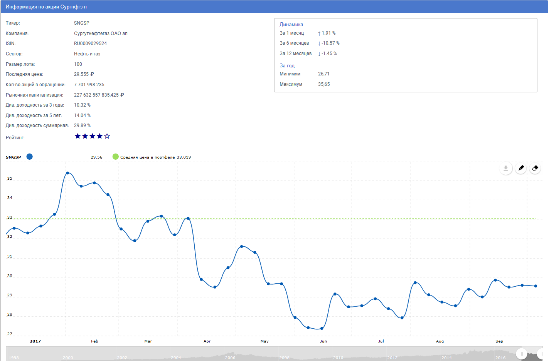The width and height of the screenshot is (549, 361).
Task: Click the fifth empty rating star
Action: pos(107,136)
